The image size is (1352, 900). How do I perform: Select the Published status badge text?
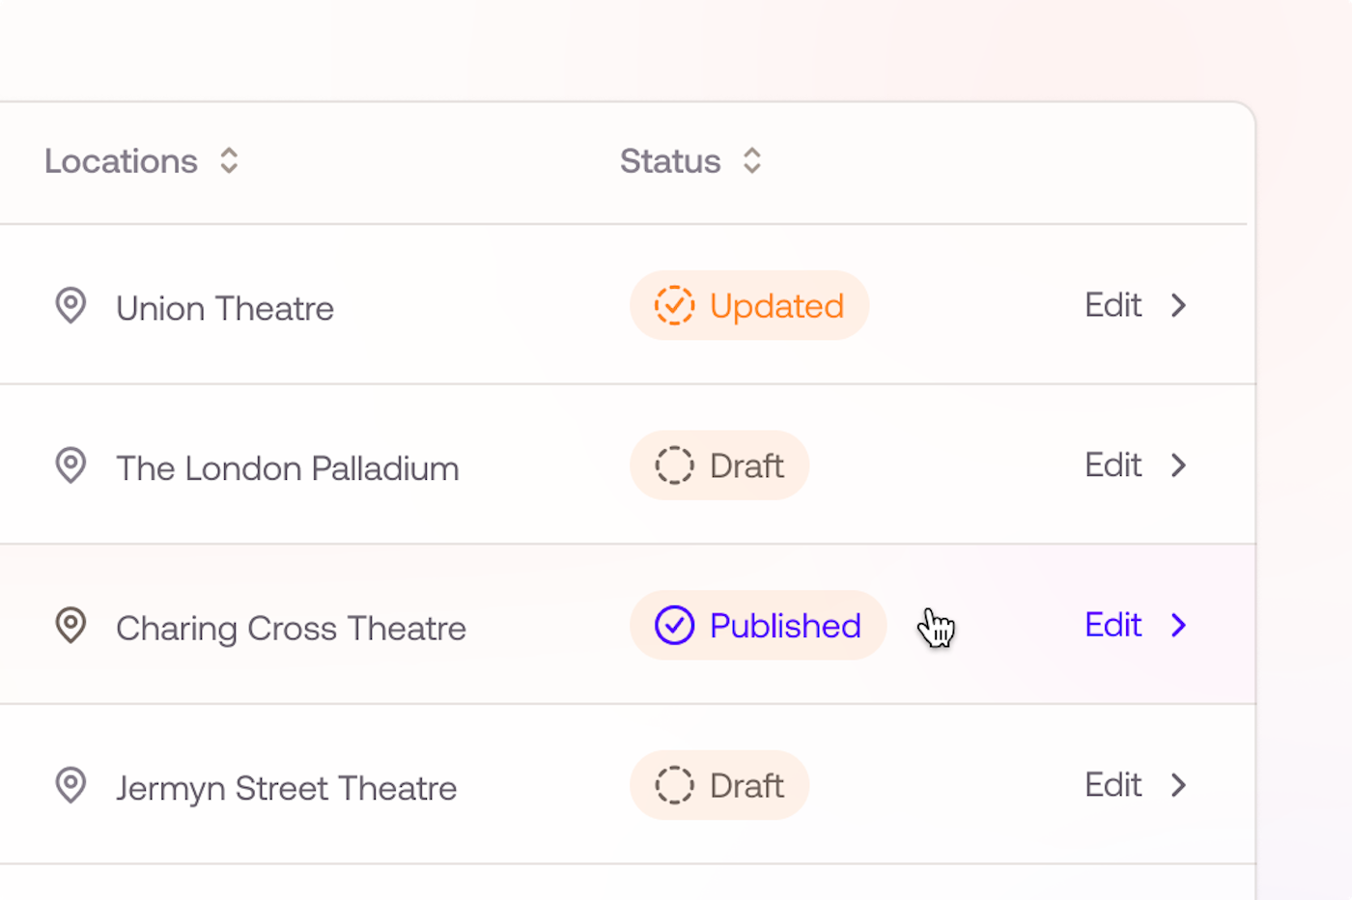(785, 626)
